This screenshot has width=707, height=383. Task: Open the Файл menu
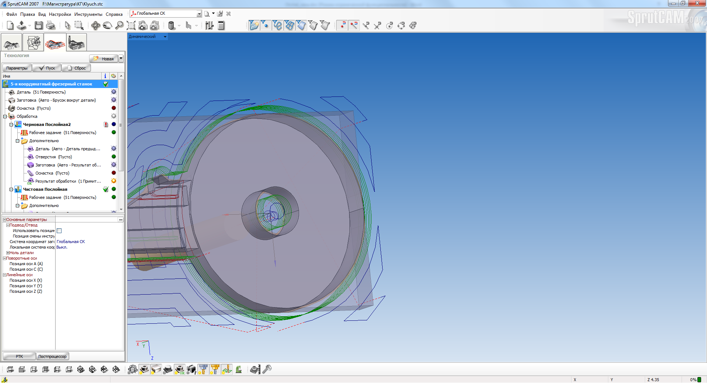[11, 14]
